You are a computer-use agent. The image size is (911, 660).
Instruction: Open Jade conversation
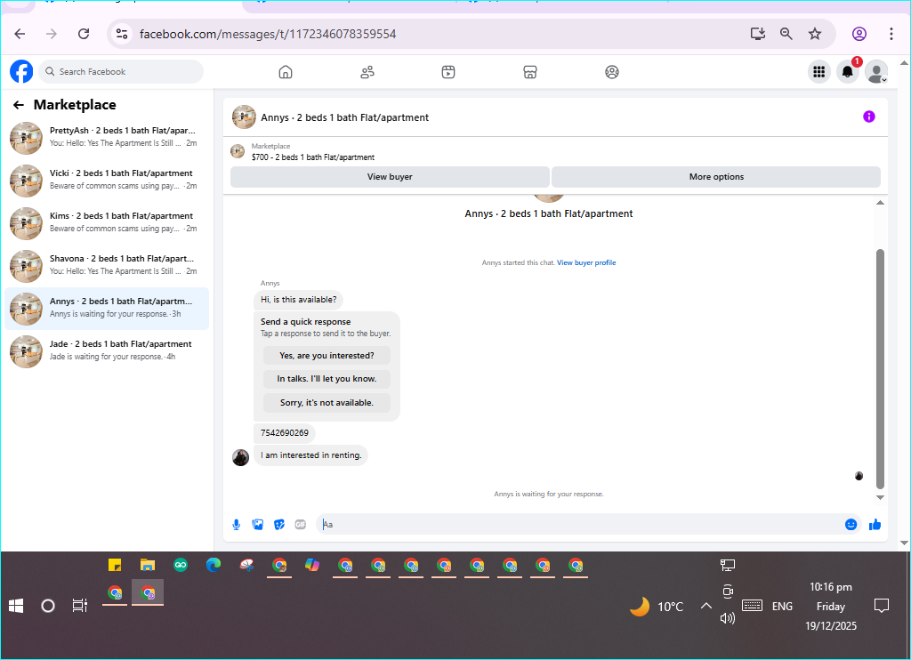[x=107, y=351]
